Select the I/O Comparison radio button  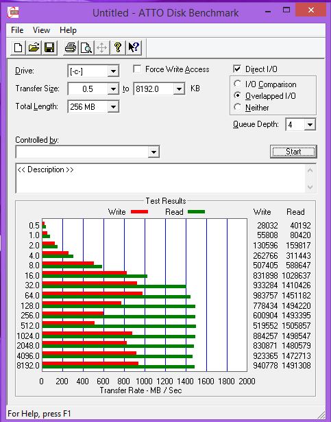(237, 84)
